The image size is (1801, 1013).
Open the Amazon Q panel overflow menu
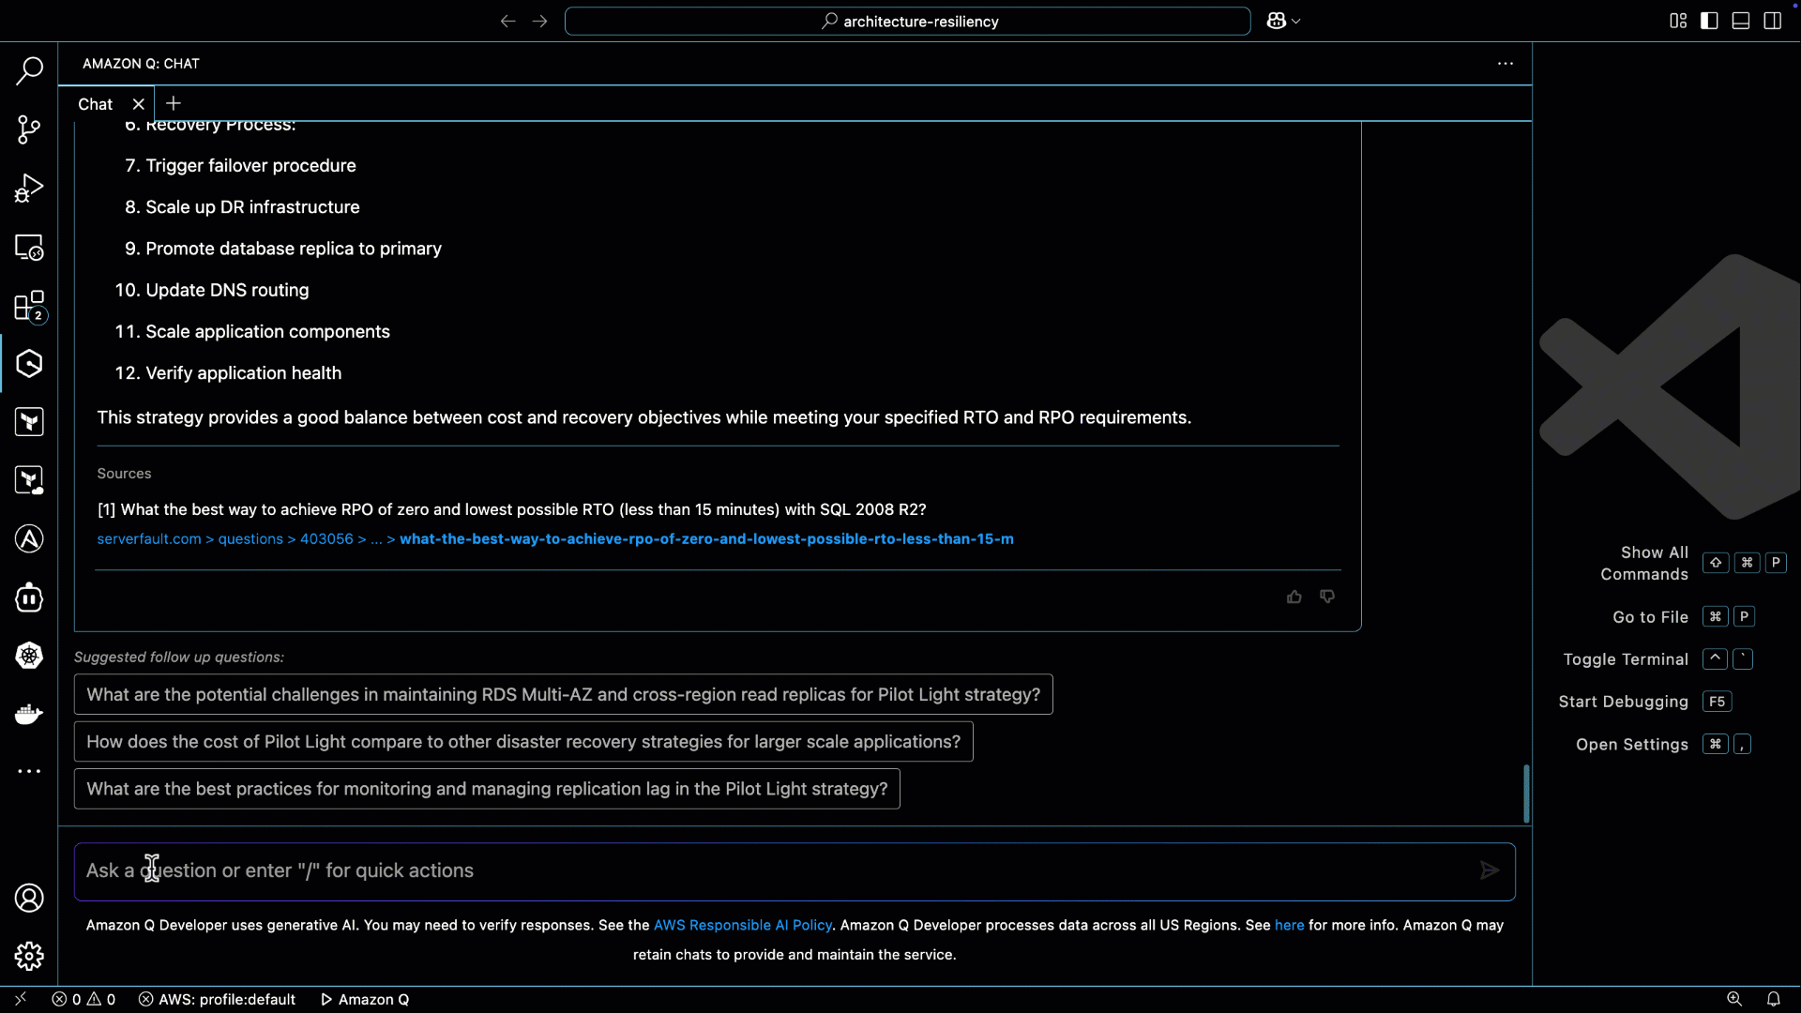tap(1505, 63)
